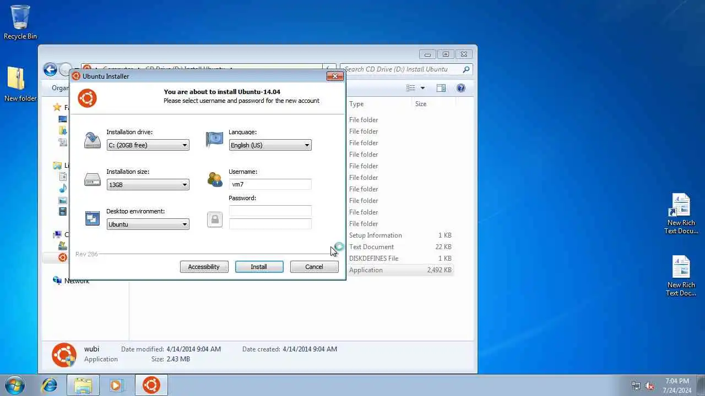Screen dimensions: 705x396
Task: Select the New folder desktop icon
Action: pyautogui.click(x=20, y=84)
